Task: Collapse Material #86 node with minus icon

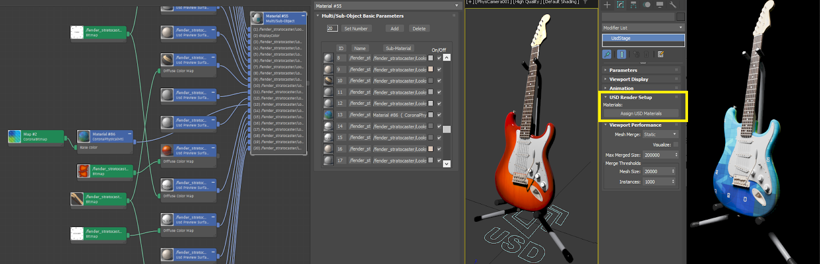Action: (129, 134)
